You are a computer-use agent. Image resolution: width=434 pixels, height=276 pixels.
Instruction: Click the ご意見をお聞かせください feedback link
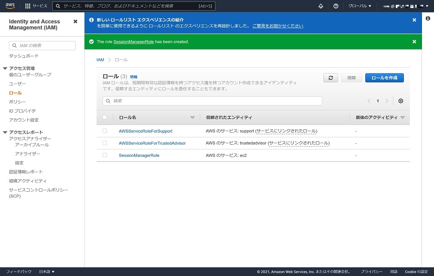pyautogui.click(x=278, y=26)
